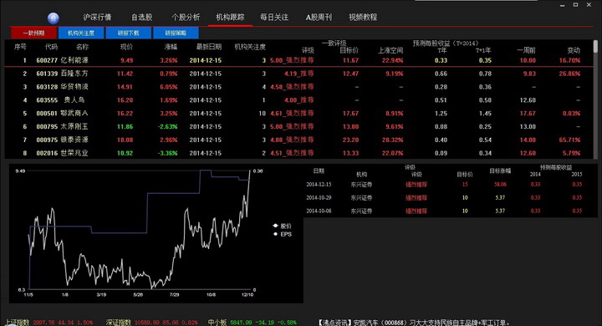Minimize the window
Viewport: 602px width, 326px height.
[x=562, y=5]
